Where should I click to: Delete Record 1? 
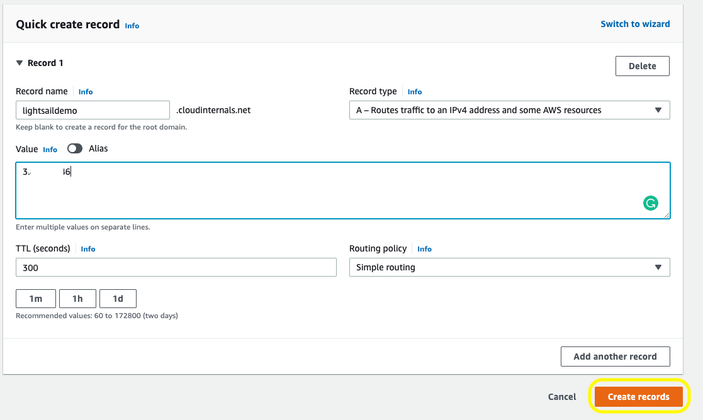[642, 65]
